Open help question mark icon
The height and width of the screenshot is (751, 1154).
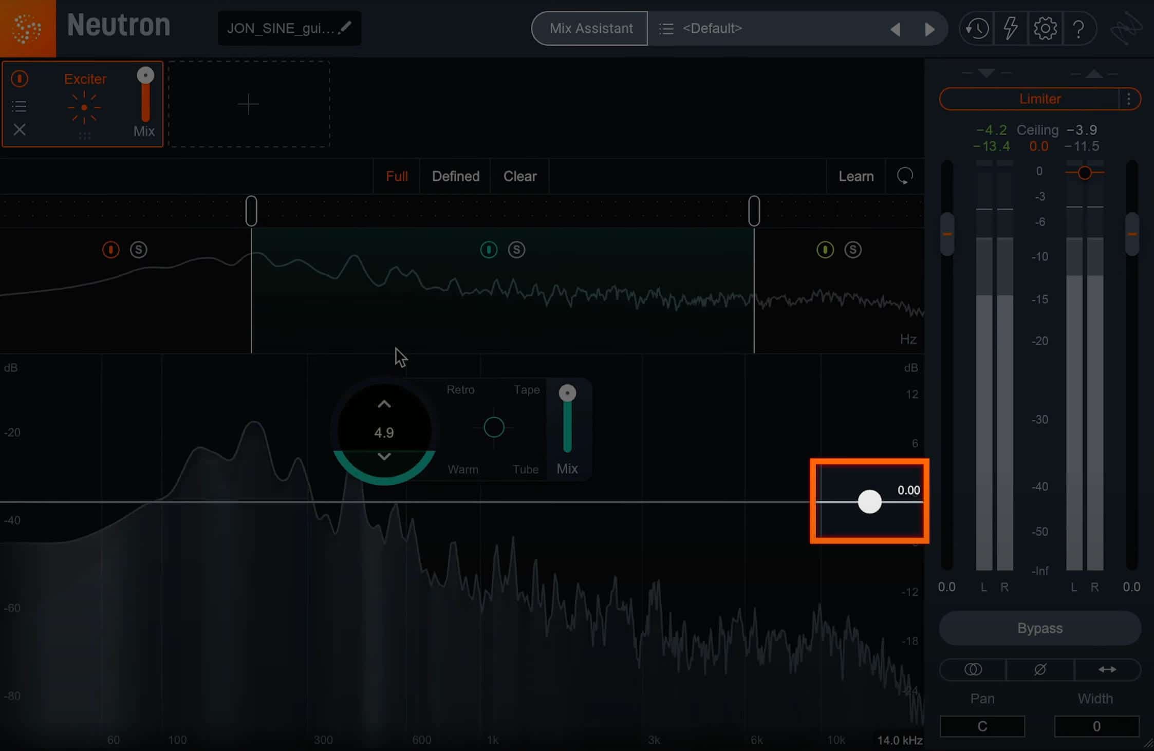tap(1078, 28)
